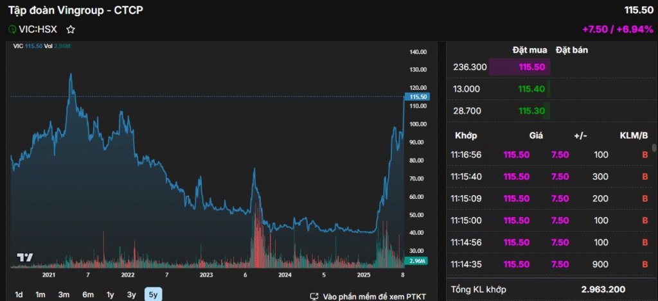This screenshot has width=658, height=301.
Task: Click the active 5y range button
Action: (x=153, y=295)
